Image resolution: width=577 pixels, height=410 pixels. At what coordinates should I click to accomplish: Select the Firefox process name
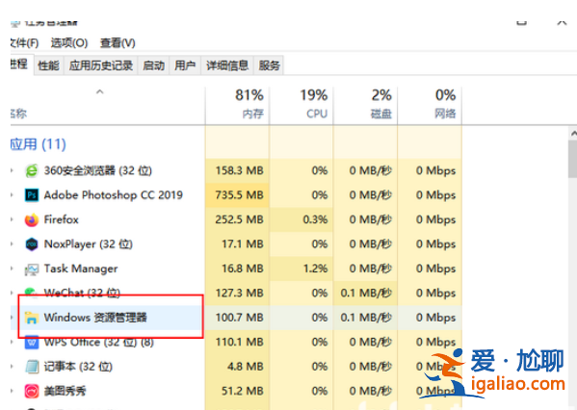pos(61,219)
